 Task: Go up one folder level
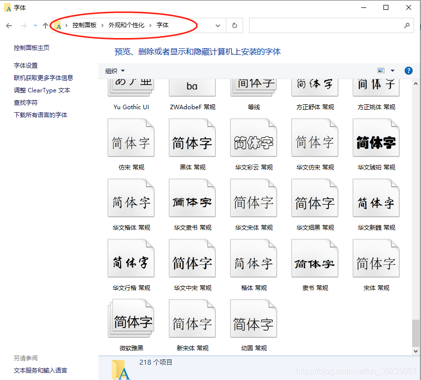(45, 26)
